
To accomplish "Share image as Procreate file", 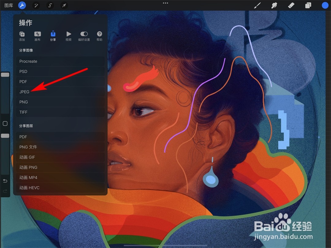I will (x=60, y=61).
